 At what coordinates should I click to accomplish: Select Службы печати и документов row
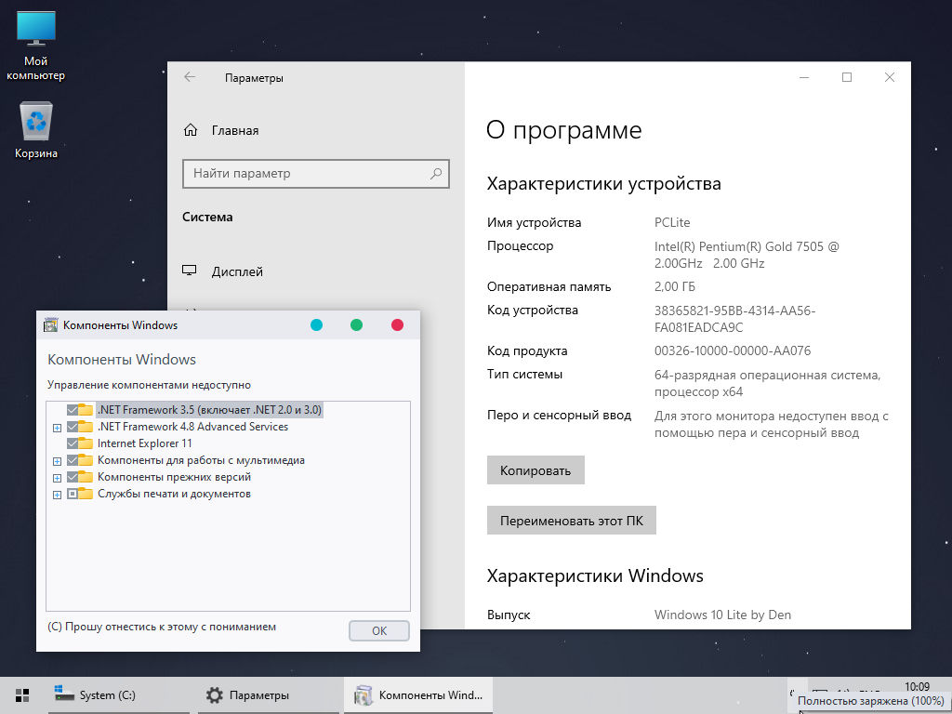(174, 494)
